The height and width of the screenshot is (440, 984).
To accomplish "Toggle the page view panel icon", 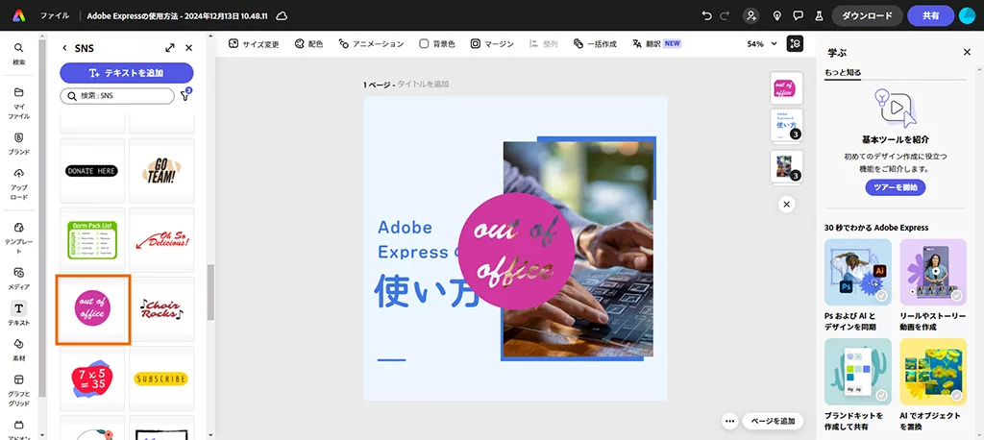I will pos(795,44).
